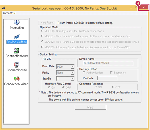The image size is (150, 130).
Task: Click the Parity label
Action: [46, 73]
